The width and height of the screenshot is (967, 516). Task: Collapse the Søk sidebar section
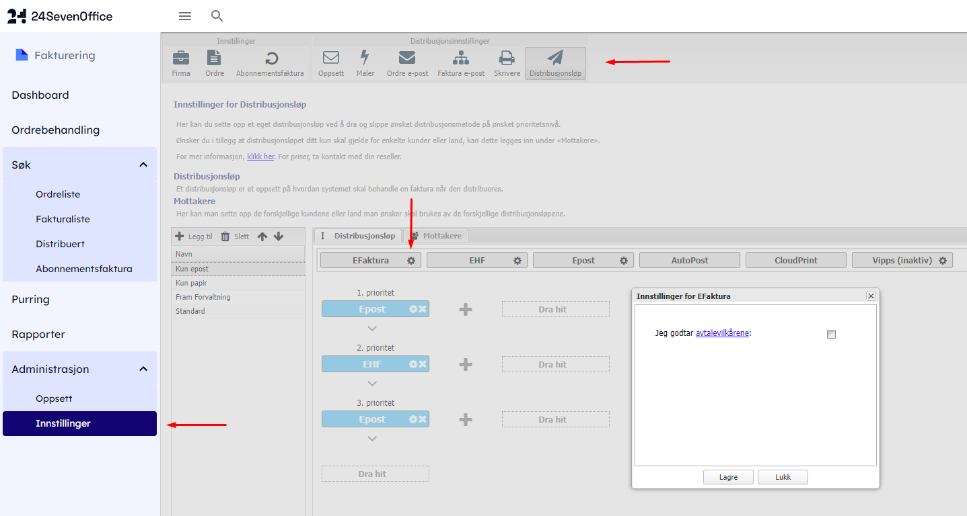pos(143,165)
